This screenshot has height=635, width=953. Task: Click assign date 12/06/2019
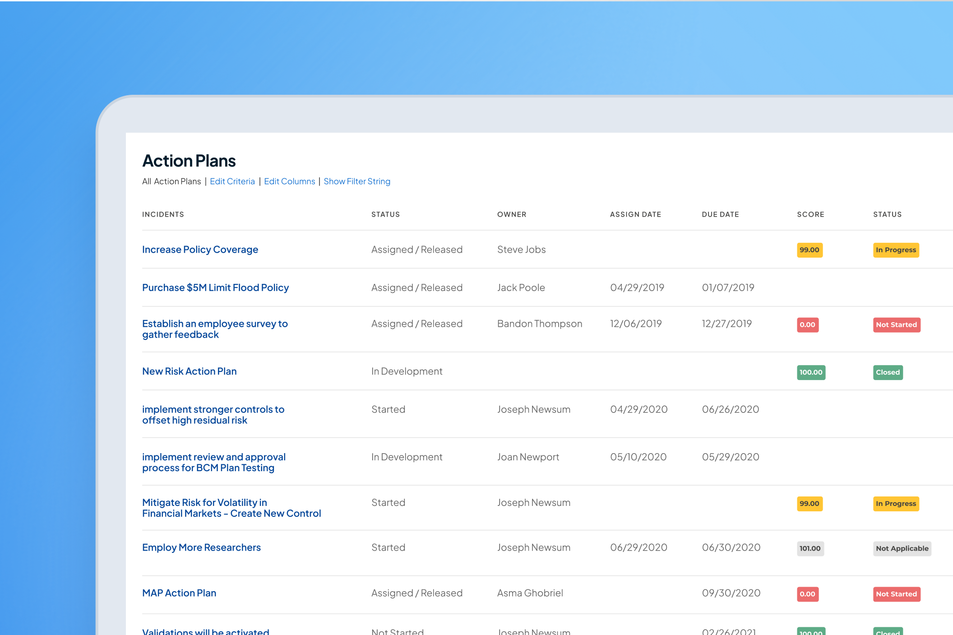point(636,324)
